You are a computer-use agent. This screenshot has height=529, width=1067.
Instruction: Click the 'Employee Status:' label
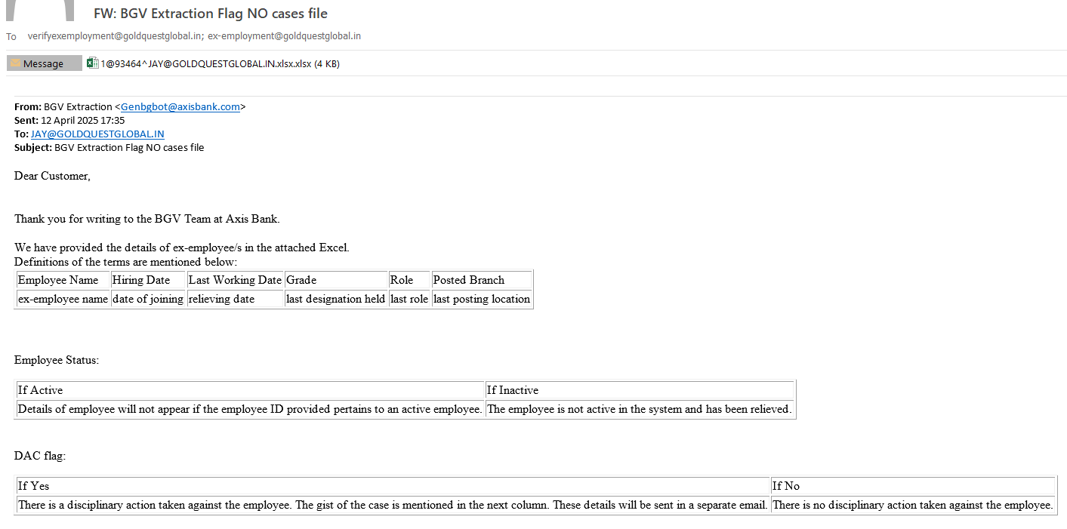pos(57,360)
